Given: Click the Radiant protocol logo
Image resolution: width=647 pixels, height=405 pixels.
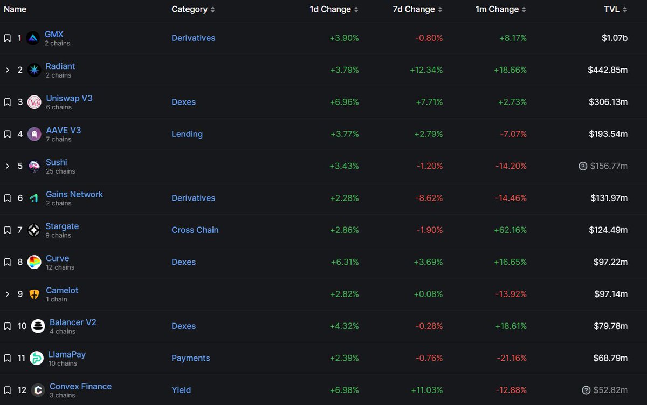Looking at the screenshot, I should tap(34, 70).
